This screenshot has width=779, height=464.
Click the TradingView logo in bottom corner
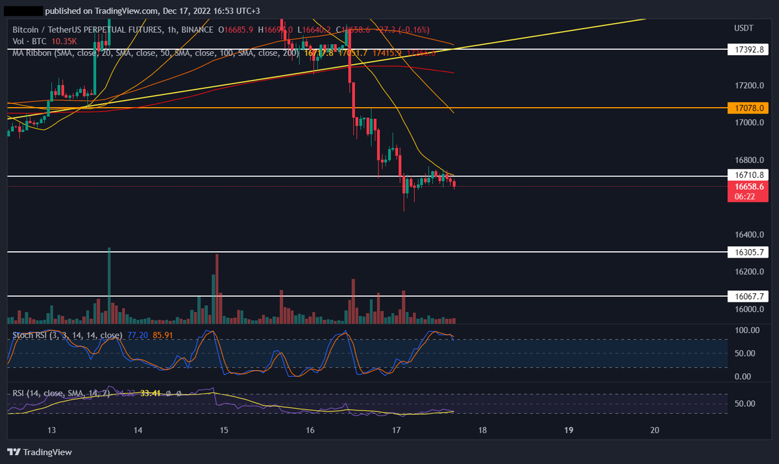coord(40,452)
